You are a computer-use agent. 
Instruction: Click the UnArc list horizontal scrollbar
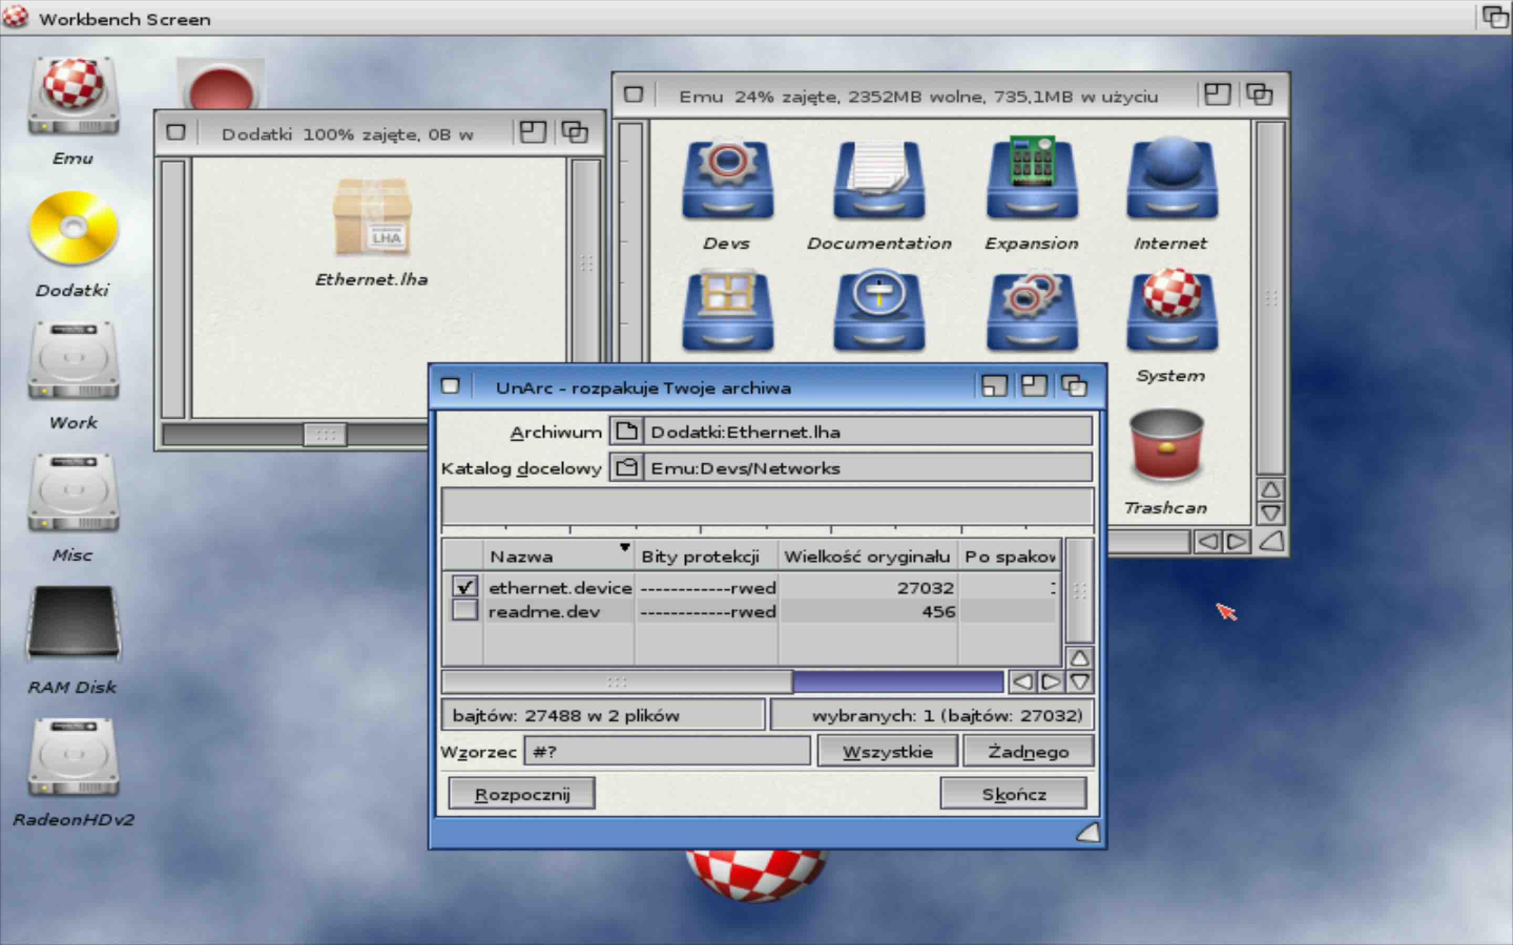tap(723, 682)
